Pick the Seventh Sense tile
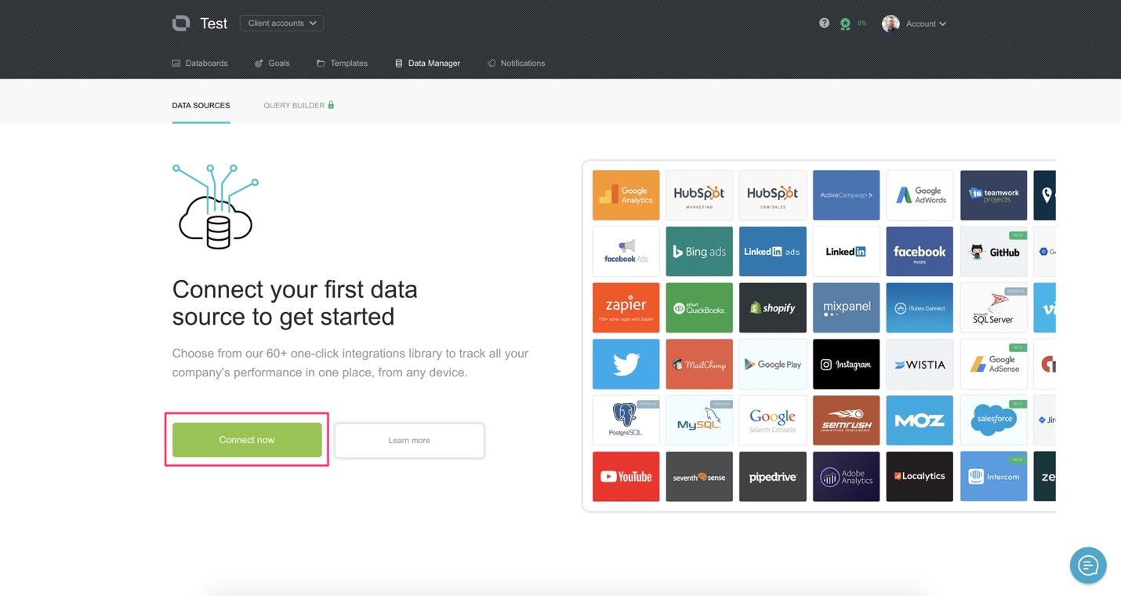The image size is (1121, 596). [699, 476]
